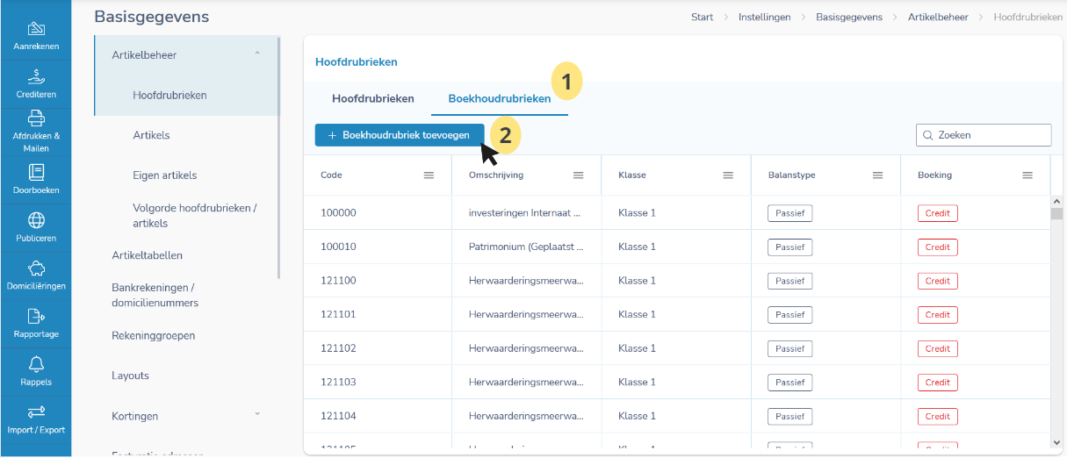Go to Start breadcrumb link
The width and height of the screenshot is (1067, 458).
[x=702, y=17]
